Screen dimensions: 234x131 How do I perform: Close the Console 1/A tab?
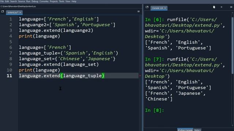pyautogui.click(x=165, y=8)
